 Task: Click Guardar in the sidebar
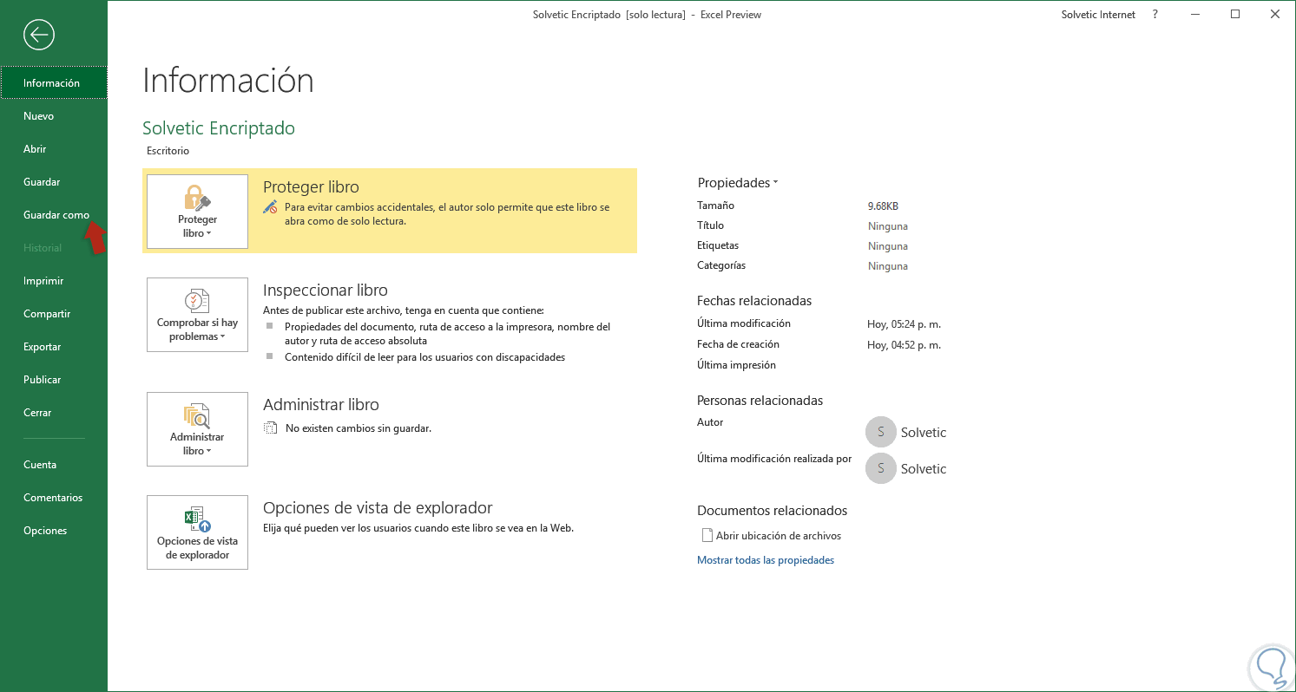point(54,182)
